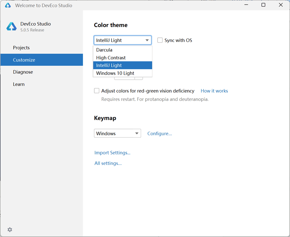The height and width of the screenshot is (237, 290).
Task: Maximize the welcome window
Action: pos(263,5)
